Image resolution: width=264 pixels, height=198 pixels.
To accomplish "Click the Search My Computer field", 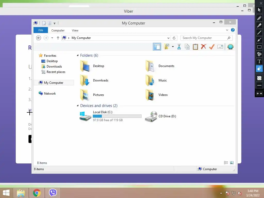I will pos(206,38).
